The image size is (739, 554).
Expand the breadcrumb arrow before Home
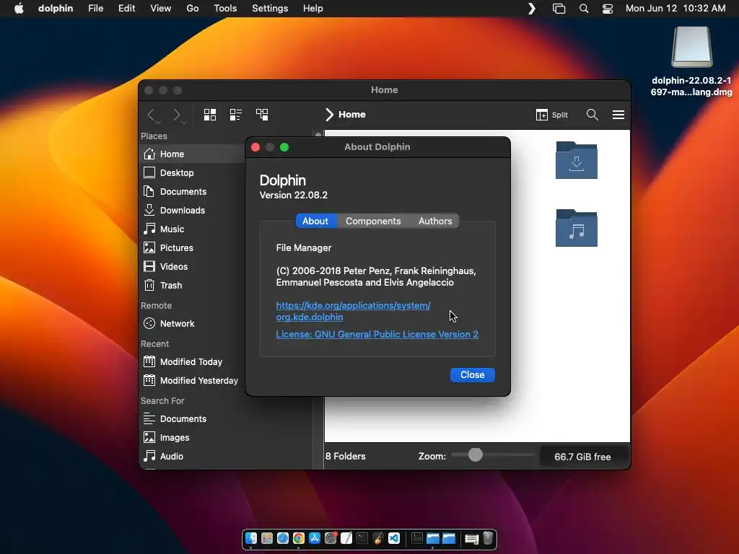point(329,115)
